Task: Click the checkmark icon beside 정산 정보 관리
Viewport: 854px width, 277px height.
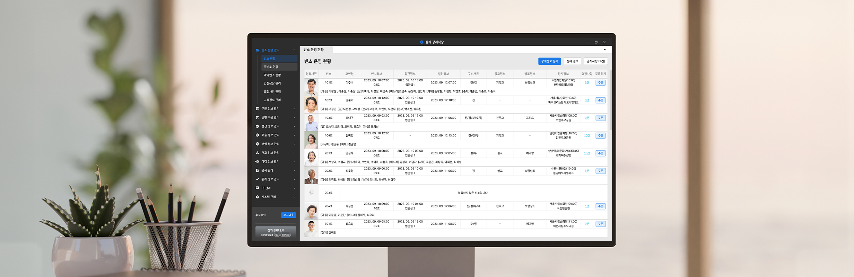Action: 257,126
